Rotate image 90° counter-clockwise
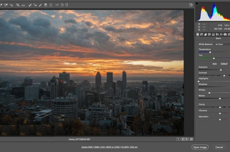The height and width of the screenshot is (152, 230). tap(62, 5)
